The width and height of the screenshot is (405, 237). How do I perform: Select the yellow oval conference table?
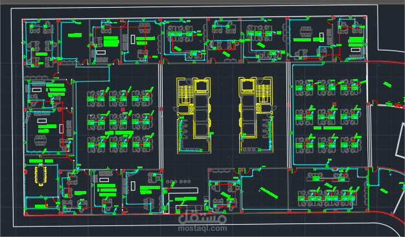(41, 175)
